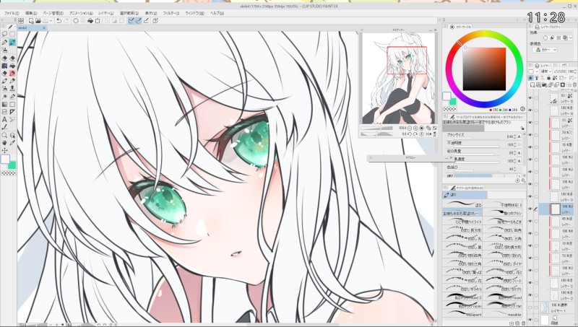Show the hidden レイヤー 1 layer
This screenshot has width=578, height=327.
click(x=530, y=308)
